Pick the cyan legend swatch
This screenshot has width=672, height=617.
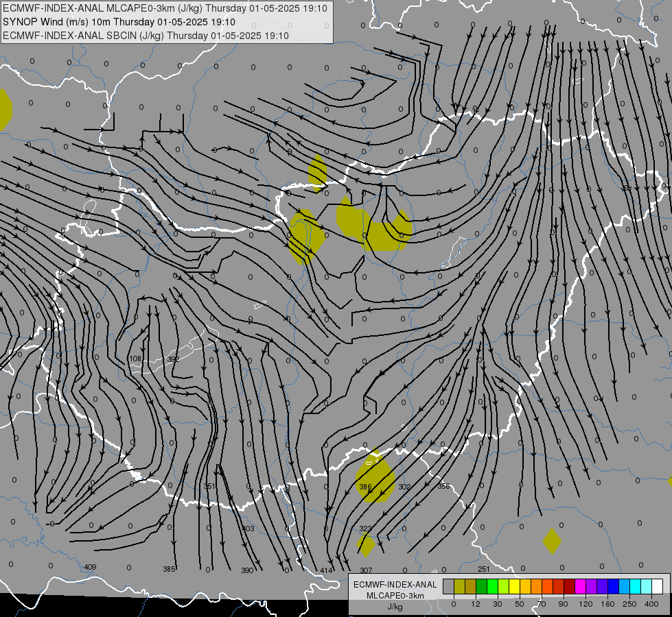pyautogui.click(x=635, y=587)
